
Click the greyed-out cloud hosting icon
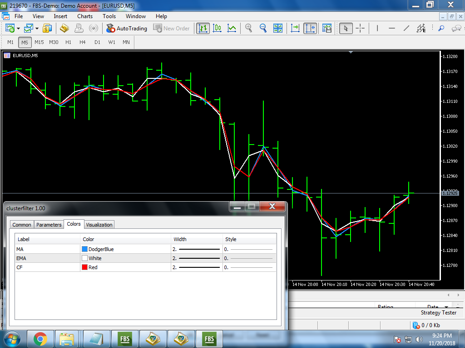(x=79, y=29)
